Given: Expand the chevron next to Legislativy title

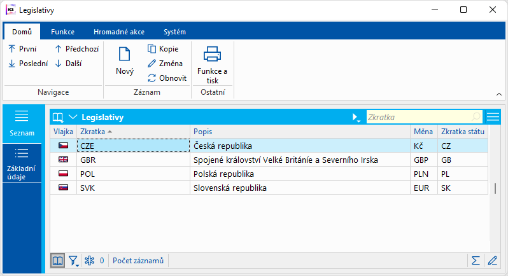Looking at the screenshot, I should (73, 117).
